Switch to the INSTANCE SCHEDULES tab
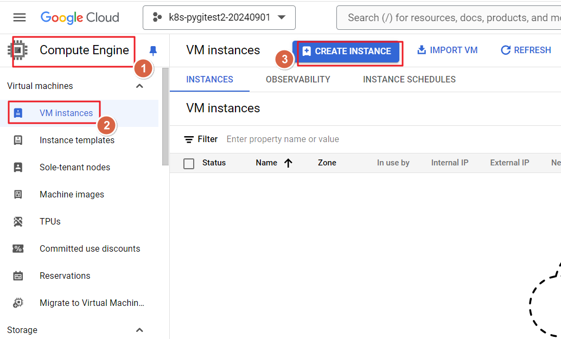The width and height of the screenshot is (561, 339). pyautogui.click(x=409, y=79)
